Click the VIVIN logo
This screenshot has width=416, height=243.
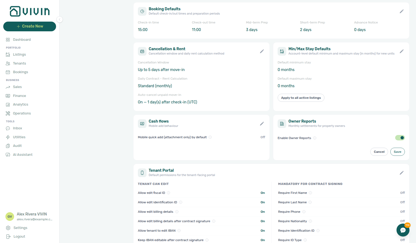pyautogui.click(x=30, y=11)
